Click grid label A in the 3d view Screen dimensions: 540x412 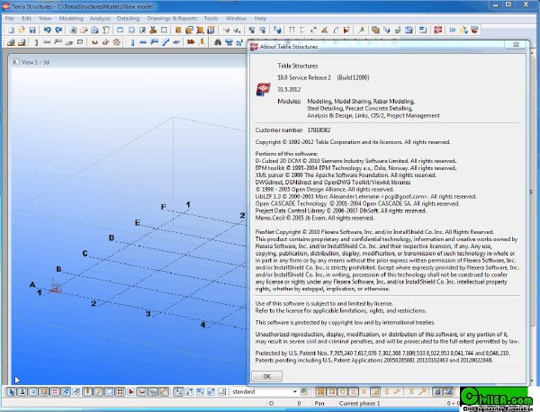(x=32, y=284)
